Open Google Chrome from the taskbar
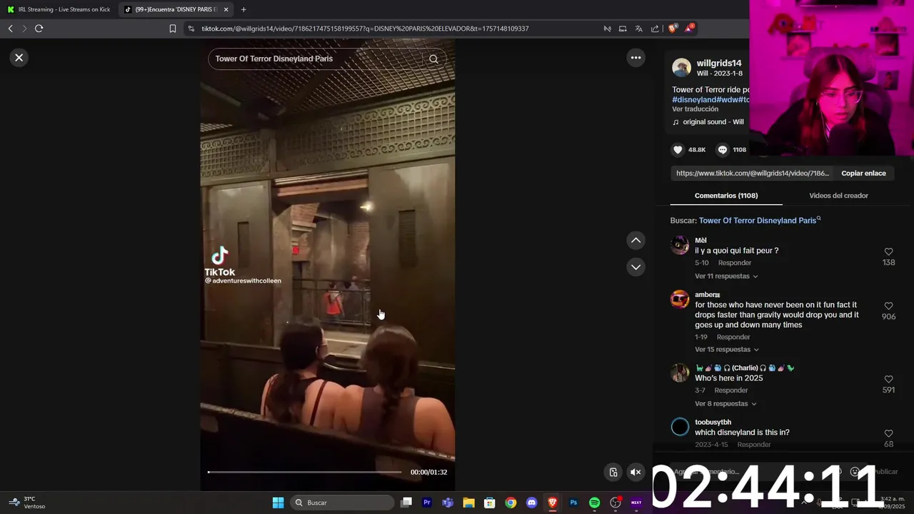The height and width of the screenshot is (514, 914). click(511, 503)
